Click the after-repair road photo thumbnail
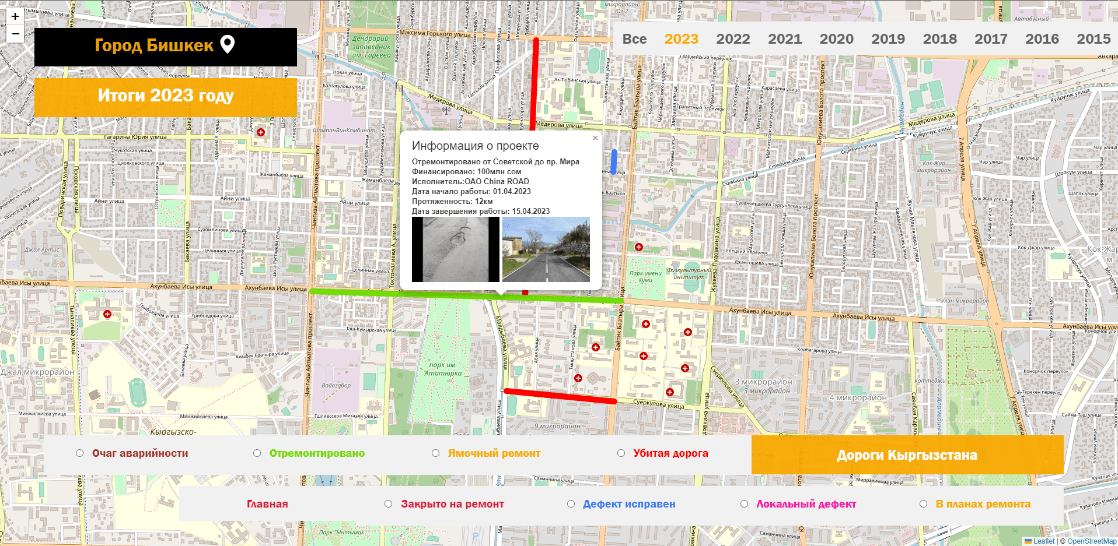The height and width of the screenshot is (546, 1118). pos(546,249)
